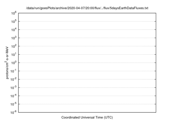Click the plot title file path text

point(87,8)
